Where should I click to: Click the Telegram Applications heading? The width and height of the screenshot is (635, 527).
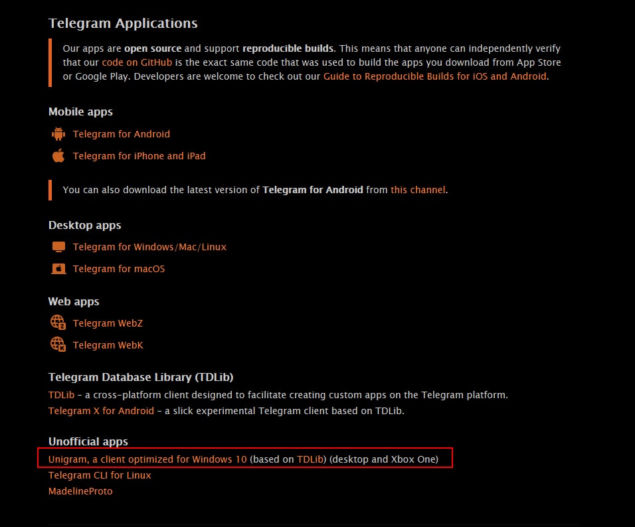[x=123, y=23]
